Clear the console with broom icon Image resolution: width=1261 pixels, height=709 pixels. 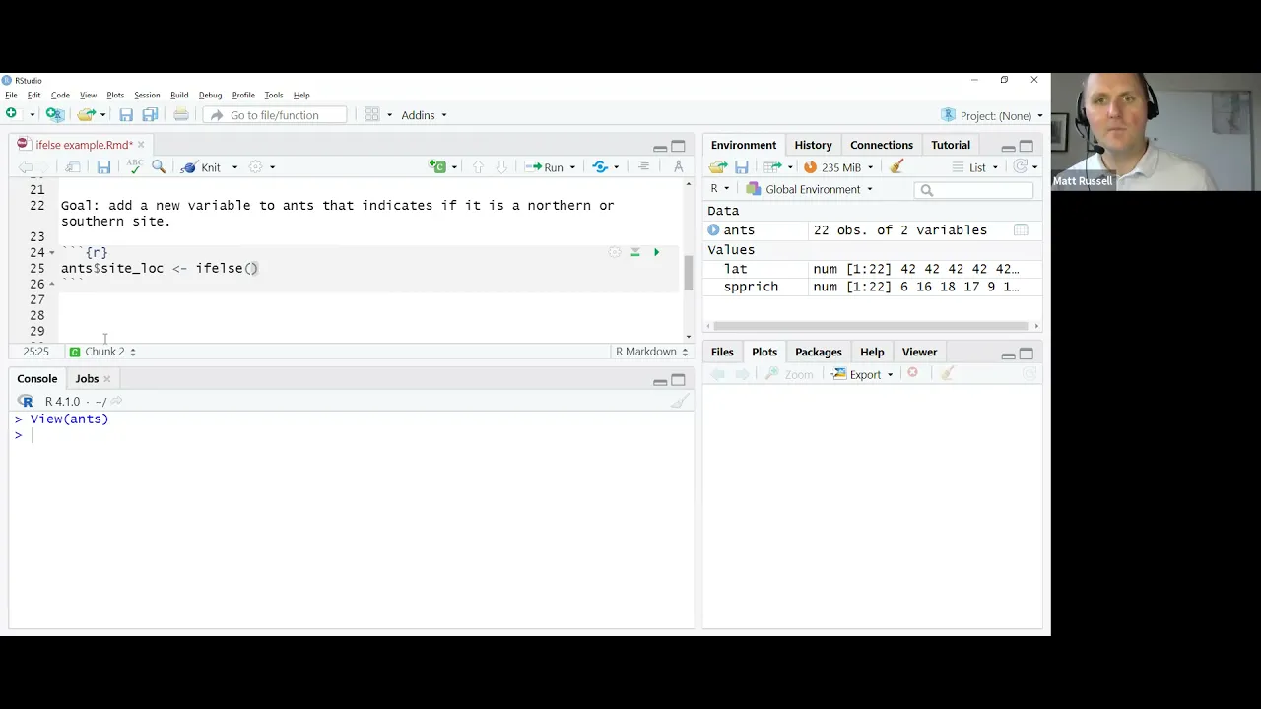[679, 401]
